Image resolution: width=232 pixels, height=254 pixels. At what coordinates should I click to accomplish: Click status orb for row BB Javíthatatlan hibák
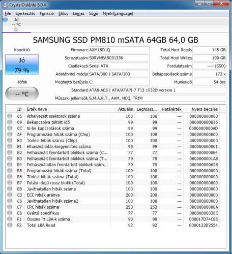(10, 189)
